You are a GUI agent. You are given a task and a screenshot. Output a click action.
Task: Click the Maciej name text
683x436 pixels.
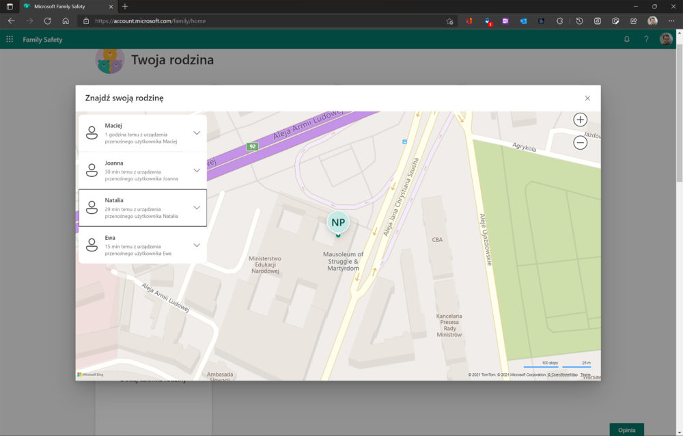pyautogui.click(x=113, y=126)
